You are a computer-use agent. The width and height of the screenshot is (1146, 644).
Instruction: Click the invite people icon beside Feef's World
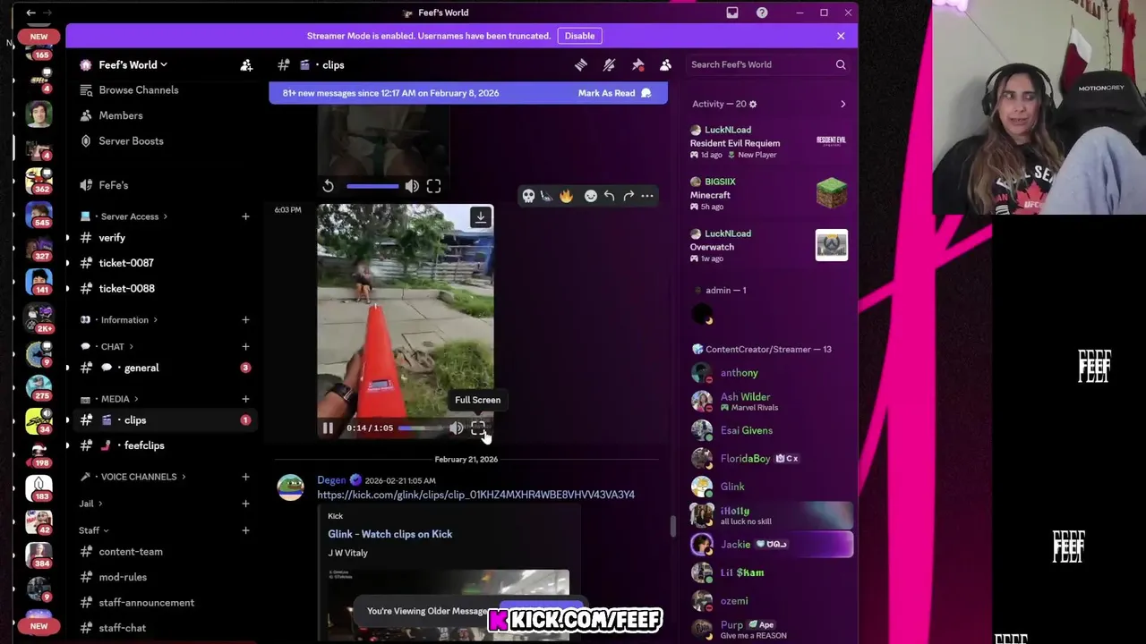(x=246, y=64)
